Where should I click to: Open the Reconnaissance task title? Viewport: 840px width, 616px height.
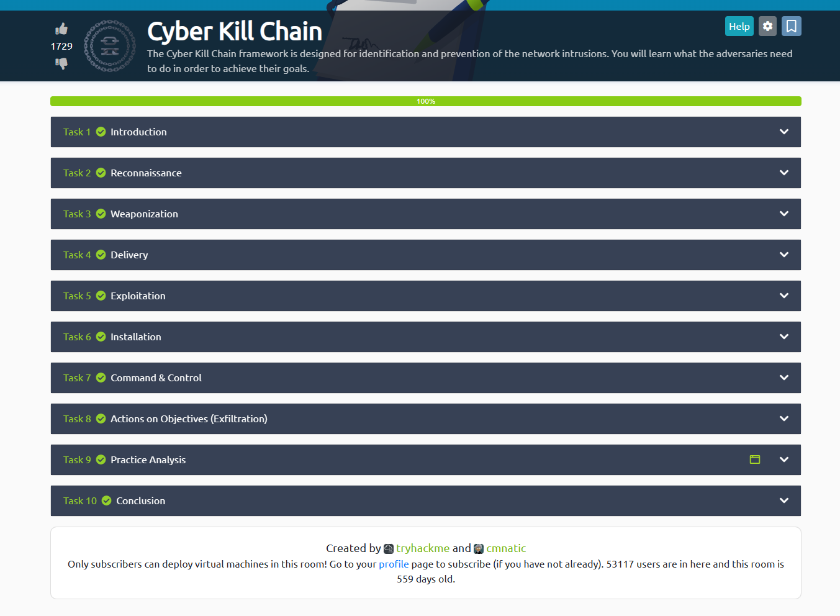[146, 173]
